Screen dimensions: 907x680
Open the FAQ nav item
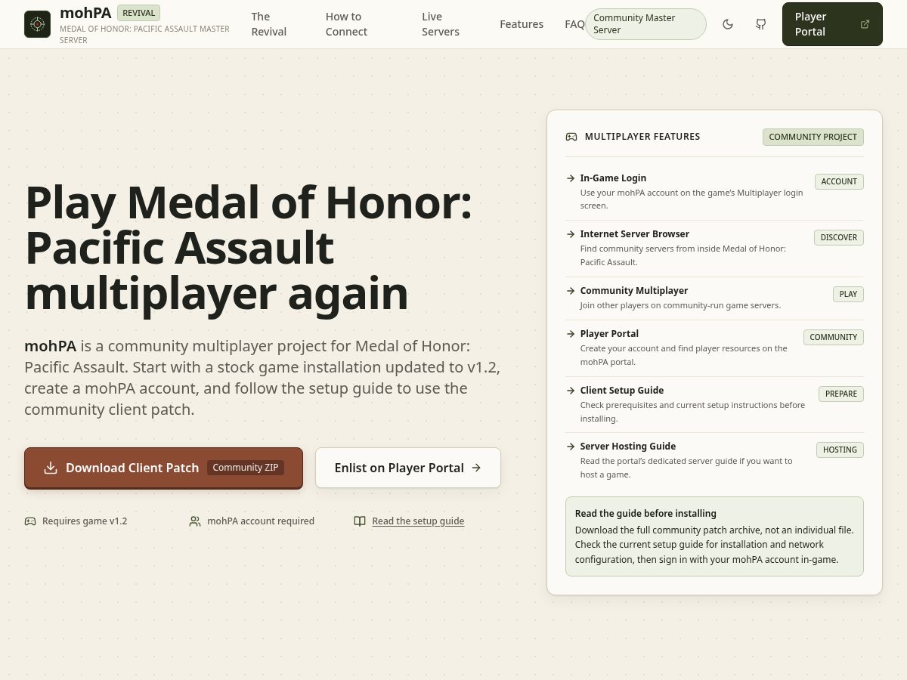(574, 24)
